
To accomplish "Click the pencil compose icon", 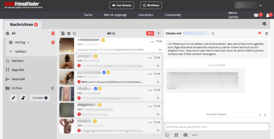I will [x=13, y=98].
